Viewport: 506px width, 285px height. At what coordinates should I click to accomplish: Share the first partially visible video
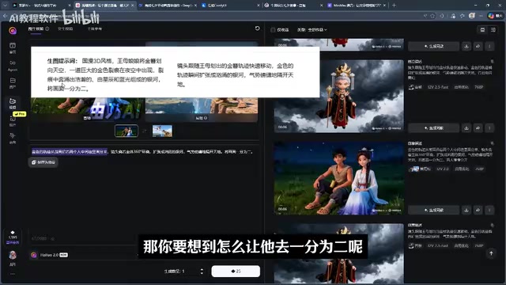478,46
